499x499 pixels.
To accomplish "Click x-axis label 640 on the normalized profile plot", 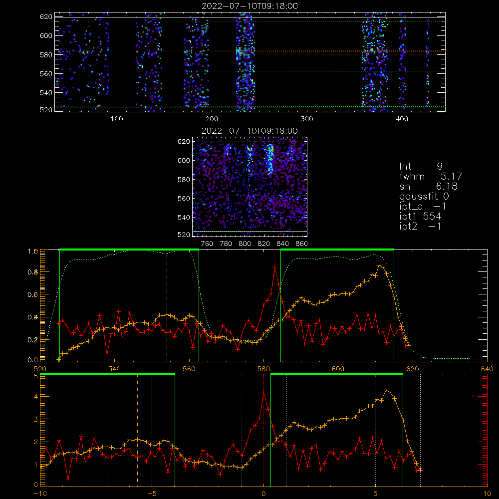I will (x=487, y=369).
